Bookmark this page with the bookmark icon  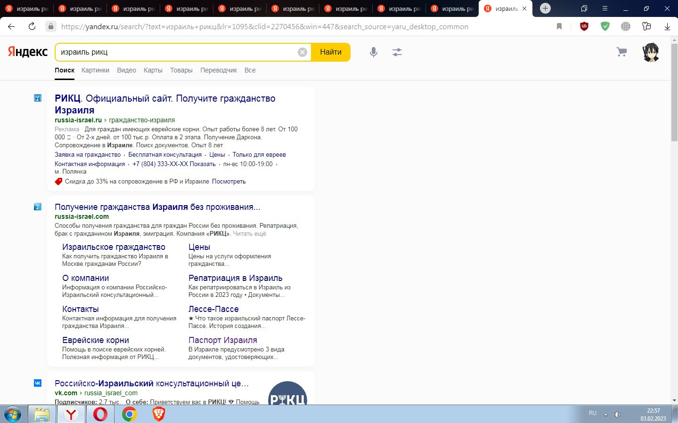(559, 26)
